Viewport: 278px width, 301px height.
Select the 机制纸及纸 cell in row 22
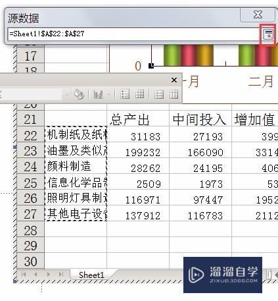76,134
